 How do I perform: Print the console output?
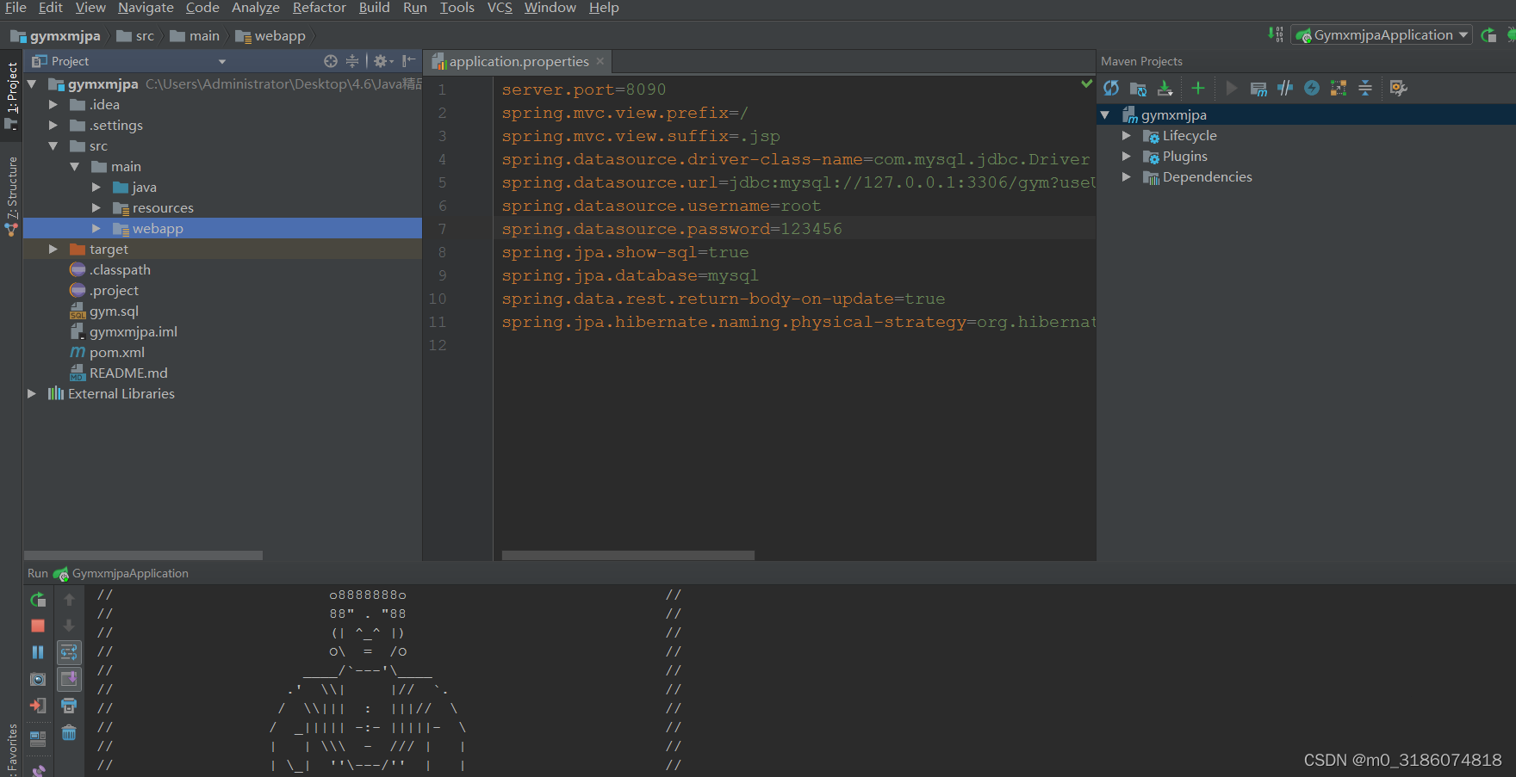pyautogui.click(x=69, y=706)
